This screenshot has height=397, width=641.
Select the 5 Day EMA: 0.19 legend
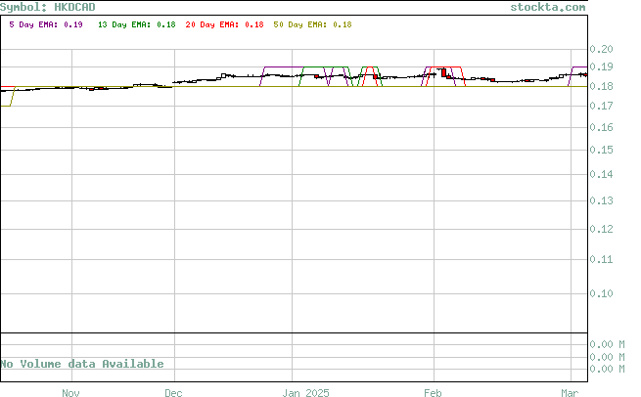tap(46, 24)
